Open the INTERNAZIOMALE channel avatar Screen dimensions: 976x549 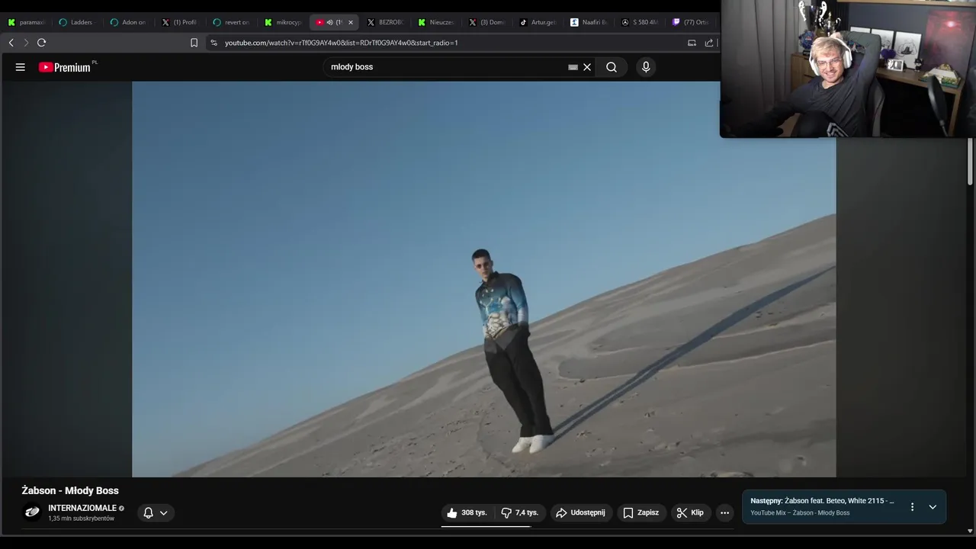32,512
